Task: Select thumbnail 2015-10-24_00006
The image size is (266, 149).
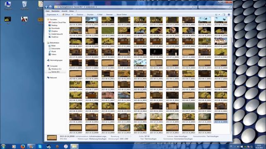Action: coord(221,118)
